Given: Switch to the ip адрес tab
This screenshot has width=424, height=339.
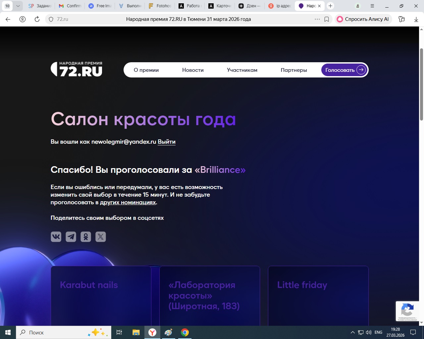Looking at the screenshot, I should point(280,6).
